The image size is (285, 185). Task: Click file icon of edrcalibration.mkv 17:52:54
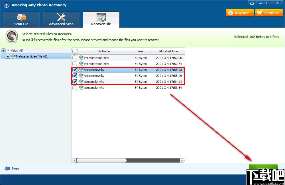[81, 63]
